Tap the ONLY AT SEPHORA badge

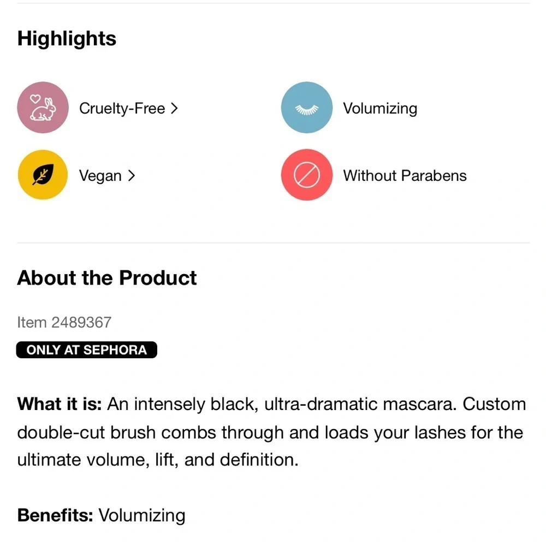point(87,349)
